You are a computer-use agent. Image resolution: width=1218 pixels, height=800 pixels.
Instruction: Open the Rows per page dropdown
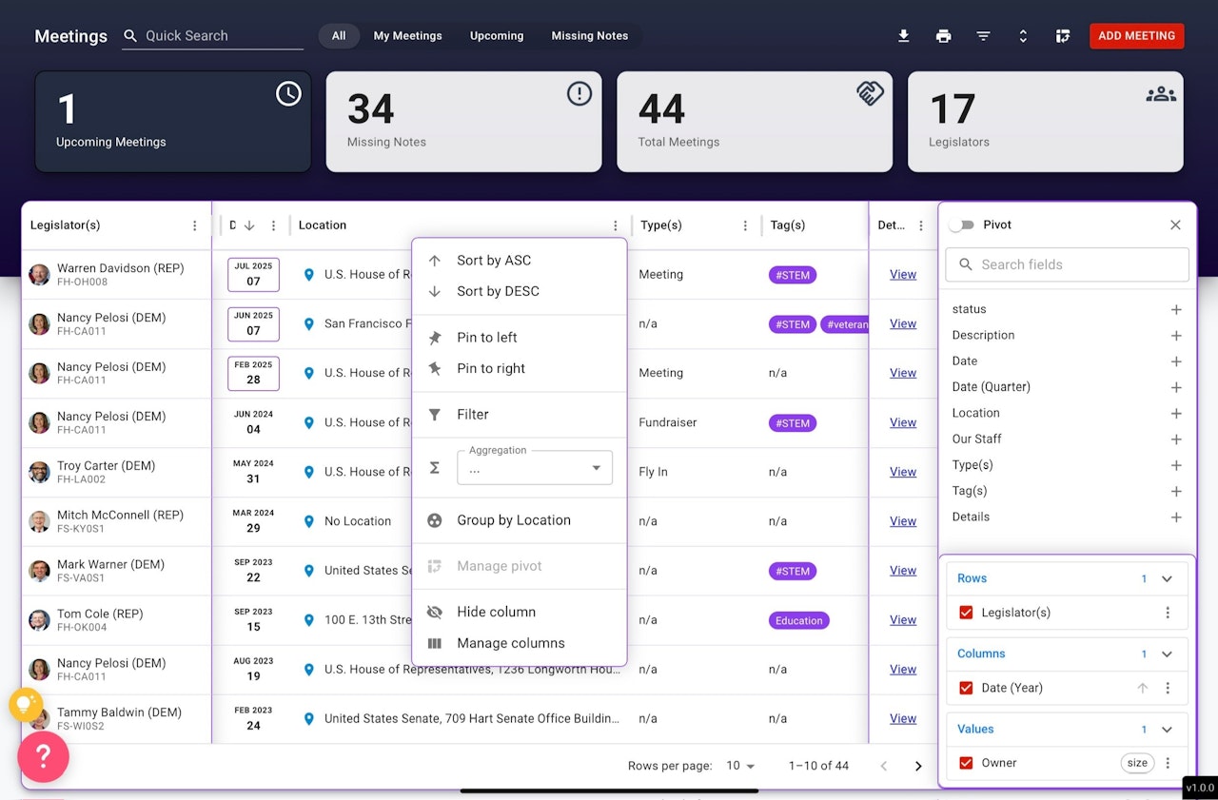pyautogui.click(x=740, y=766)
